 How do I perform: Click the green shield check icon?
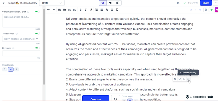pyautogui.click(x=211, y=10)
